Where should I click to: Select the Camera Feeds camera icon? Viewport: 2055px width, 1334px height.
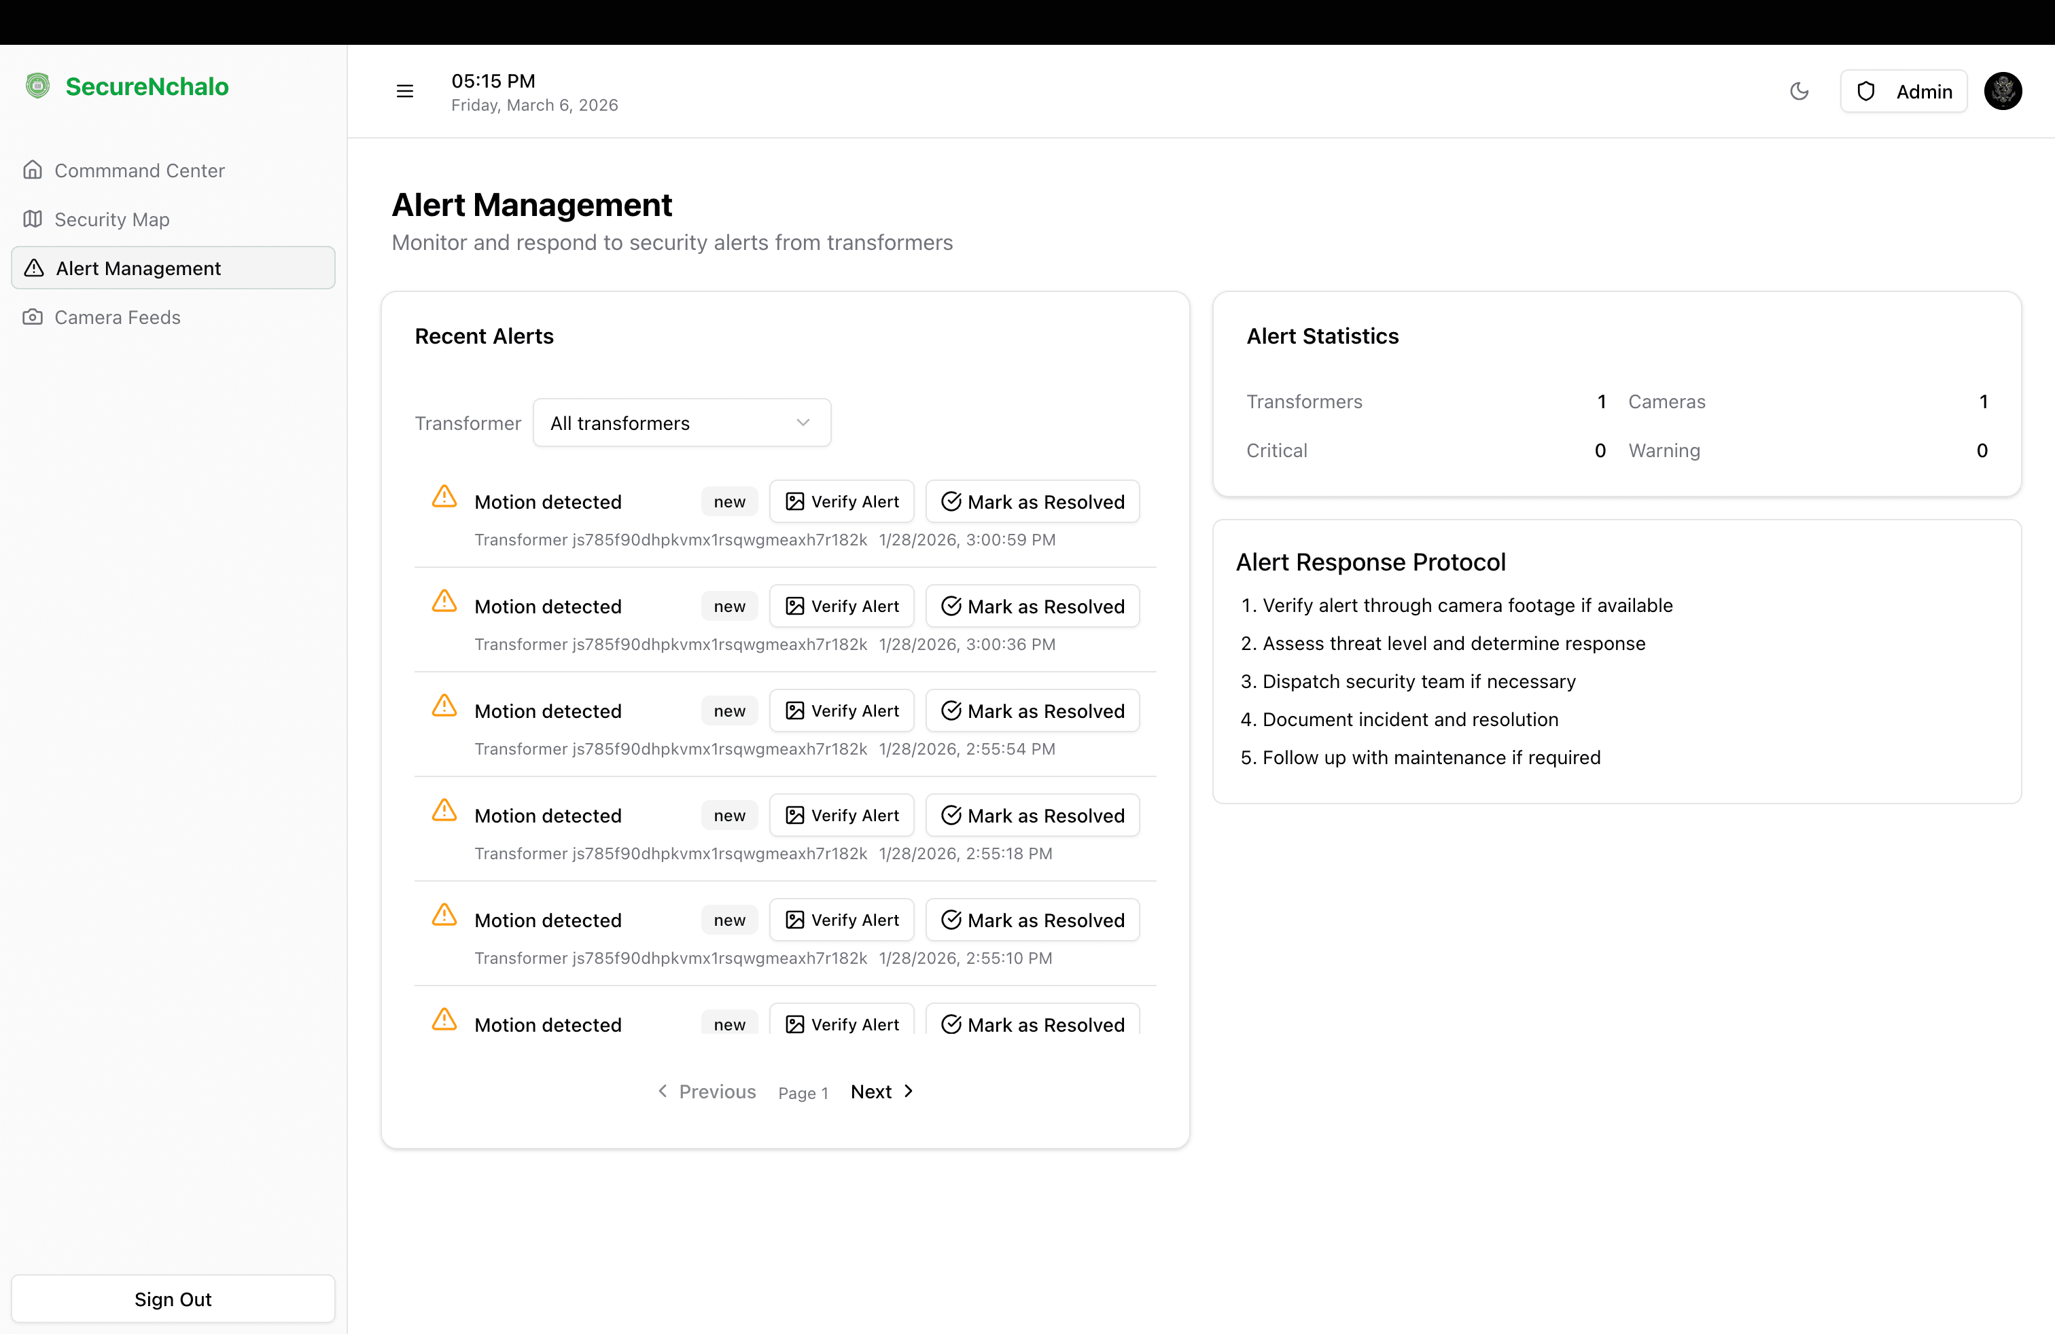click(33, 317)
